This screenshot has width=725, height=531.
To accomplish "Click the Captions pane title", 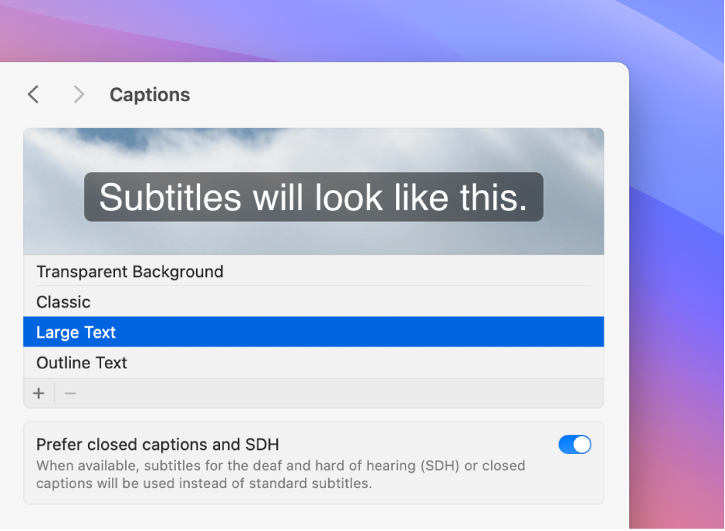I will [149, 95].
